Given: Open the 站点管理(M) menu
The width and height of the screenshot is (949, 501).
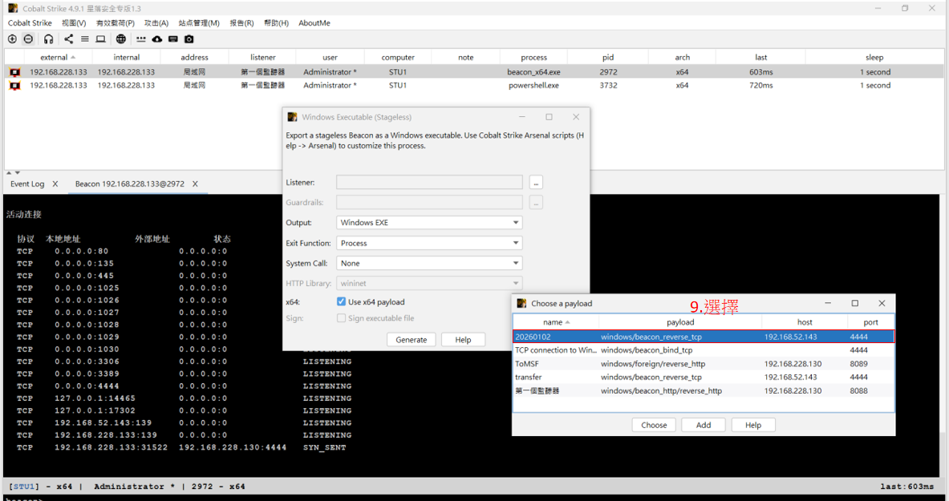Looking at the screenshot, I should [198, 23].
